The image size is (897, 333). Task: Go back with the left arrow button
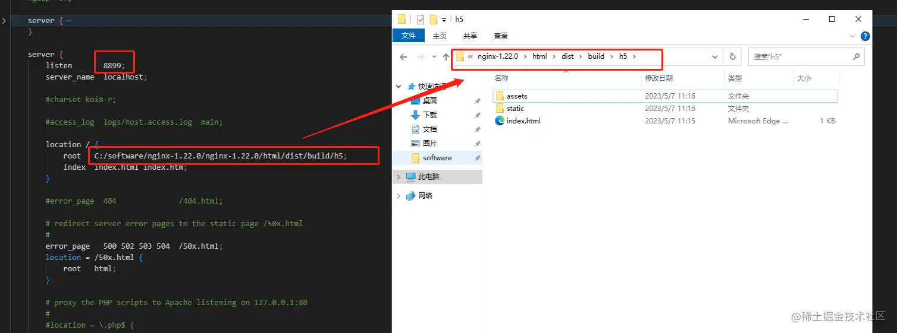[x=403, y=57]
